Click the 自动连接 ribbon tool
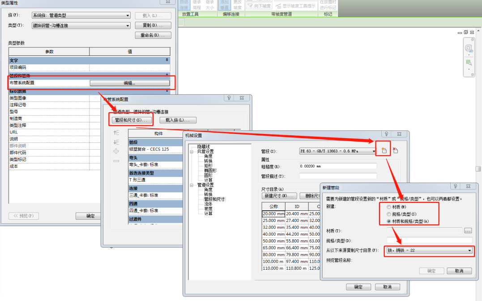Screen dimensions: 482x301 [184, 4]
